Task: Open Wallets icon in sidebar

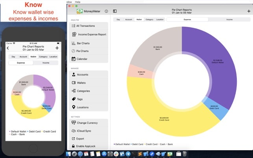Action: point(74,83)
